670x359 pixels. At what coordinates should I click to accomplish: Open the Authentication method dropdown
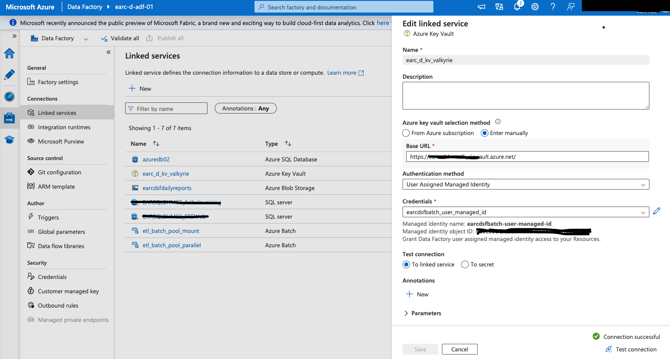tap(526, 184)
